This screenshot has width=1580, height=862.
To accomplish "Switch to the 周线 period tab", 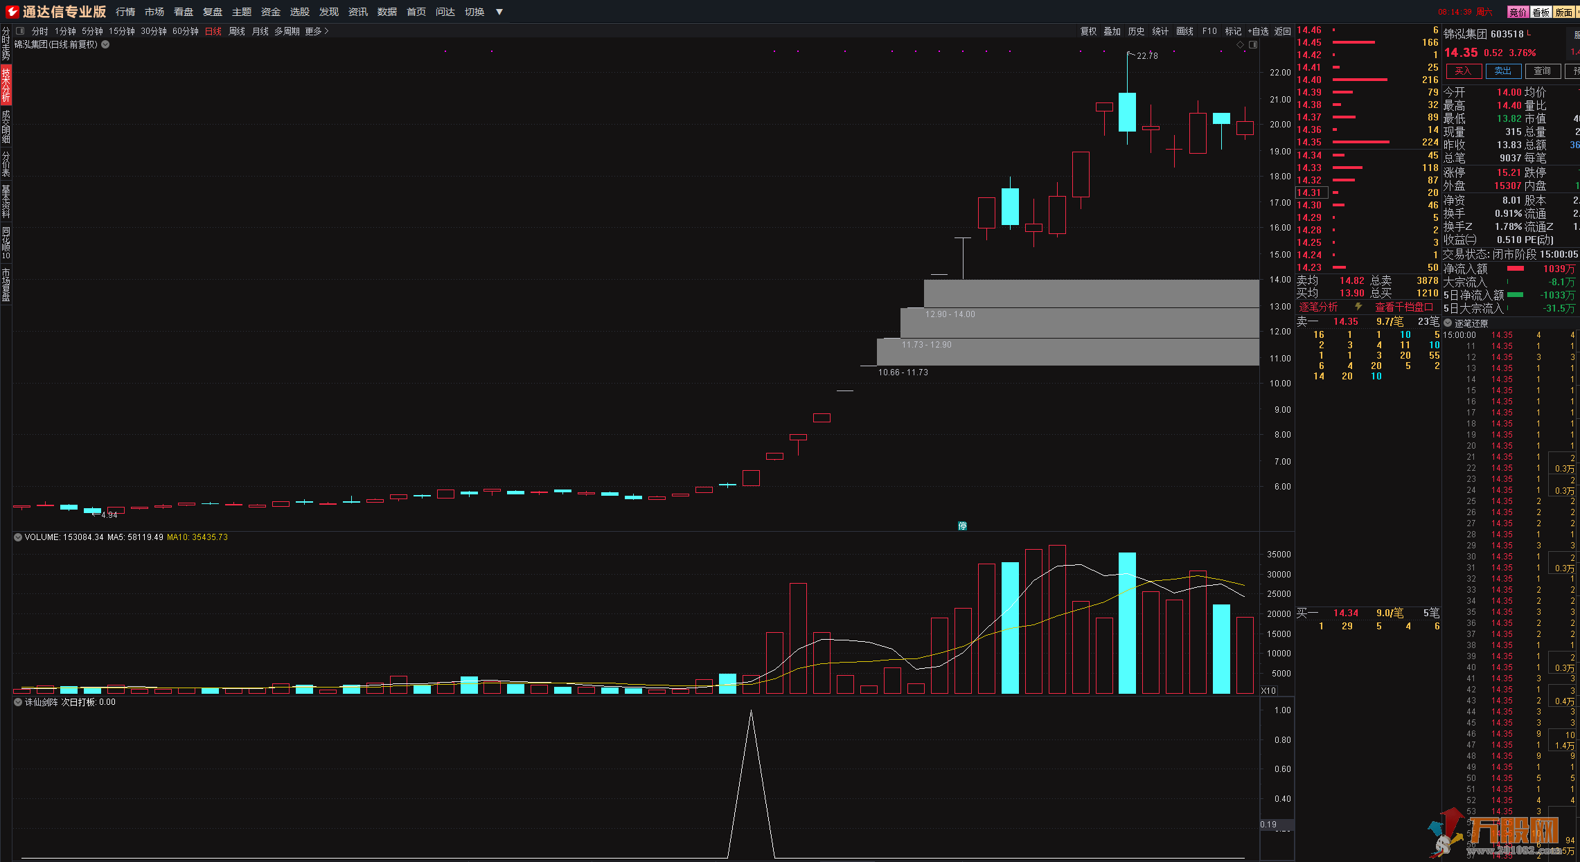I will coord(236,31).
